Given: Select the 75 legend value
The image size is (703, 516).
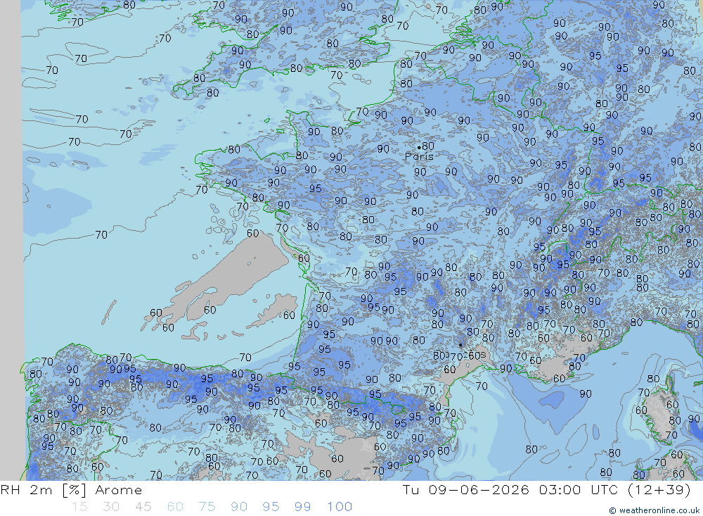Looking at the screenshot, I should tap(207, 507).
